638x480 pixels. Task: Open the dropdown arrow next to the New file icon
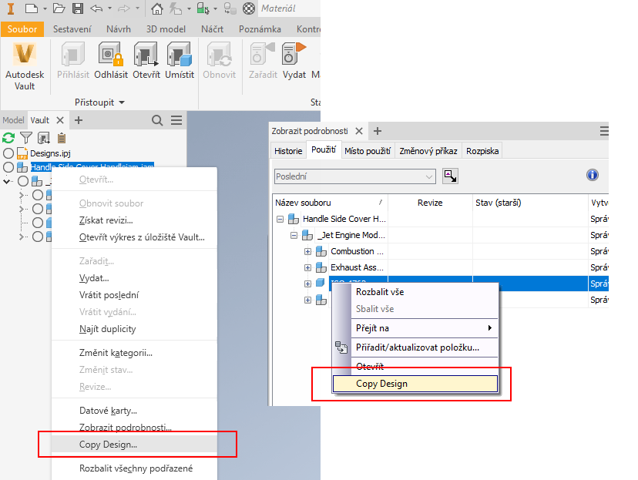45,8
